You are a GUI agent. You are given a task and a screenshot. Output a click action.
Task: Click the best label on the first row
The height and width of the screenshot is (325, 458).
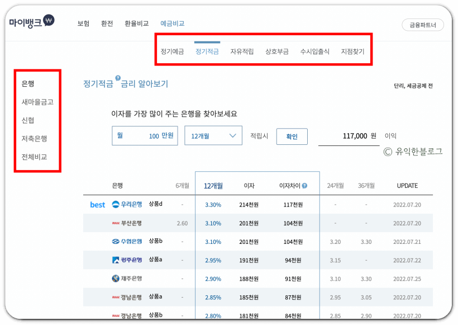[98, 205]
